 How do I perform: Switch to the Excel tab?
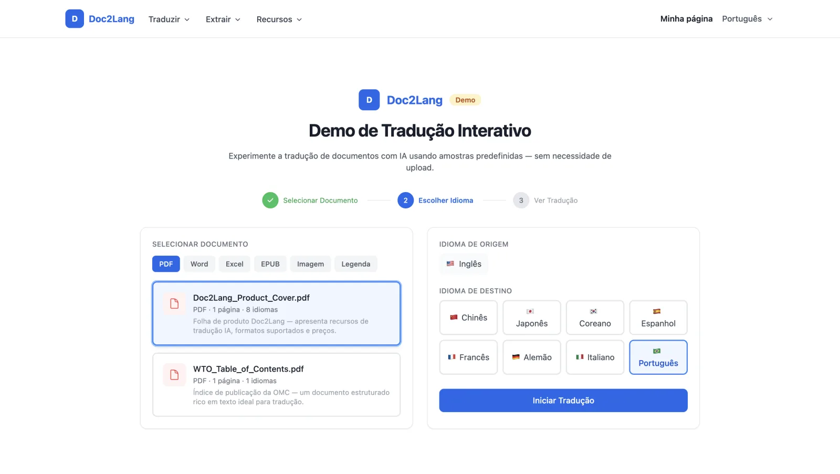[235, 264]
